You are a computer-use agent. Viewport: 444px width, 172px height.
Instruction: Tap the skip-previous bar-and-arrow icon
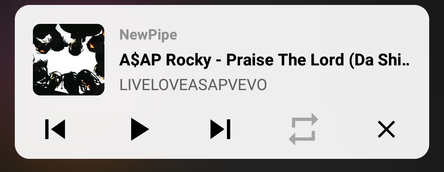pos(55,129)
